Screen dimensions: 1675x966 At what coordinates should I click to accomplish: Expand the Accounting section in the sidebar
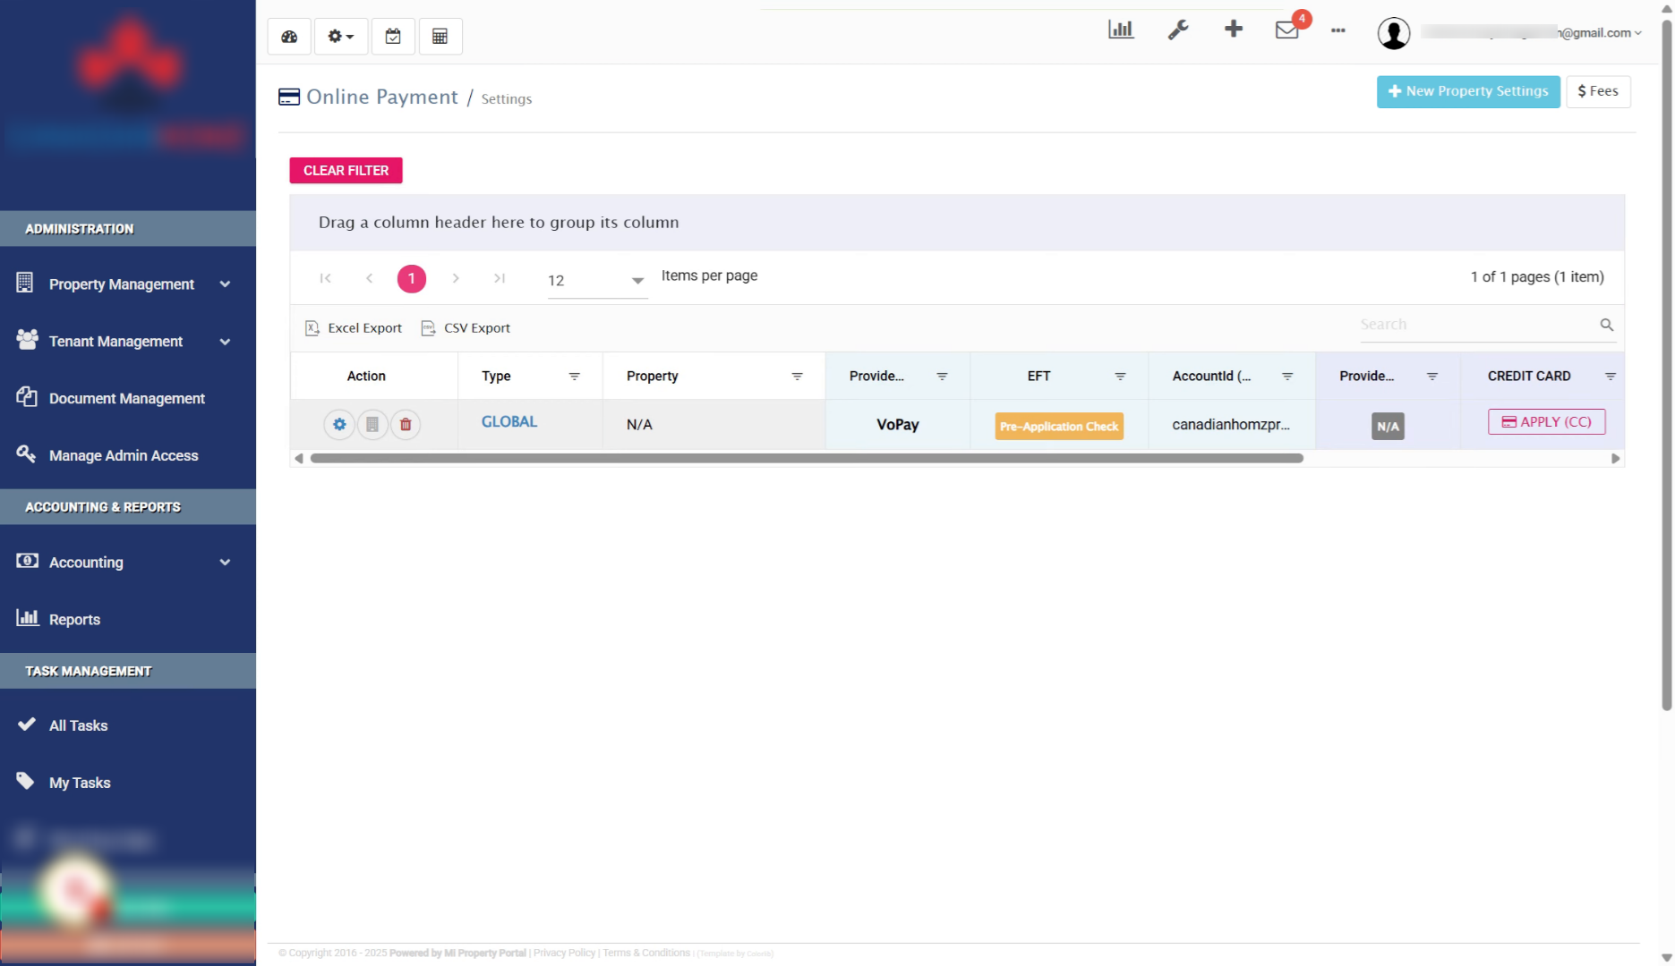click(x=127, y=562)
